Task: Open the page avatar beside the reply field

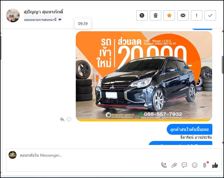Action: [x=13, y=155]
